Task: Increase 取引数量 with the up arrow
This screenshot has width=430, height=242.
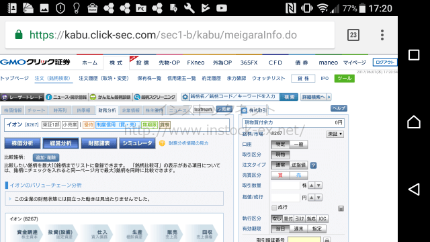Action: pos(312,186)
